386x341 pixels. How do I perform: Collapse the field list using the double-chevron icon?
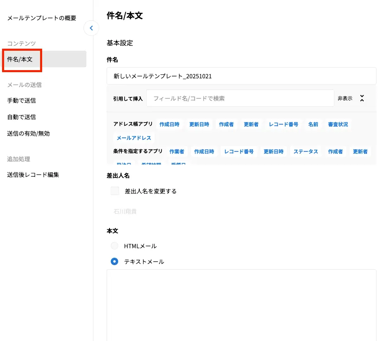click(x=362, y=99)
